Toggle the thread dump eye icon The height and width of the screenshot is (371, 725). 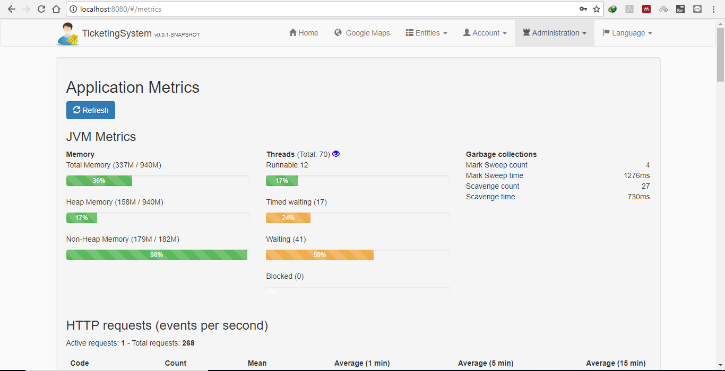[x=336, y=154]
